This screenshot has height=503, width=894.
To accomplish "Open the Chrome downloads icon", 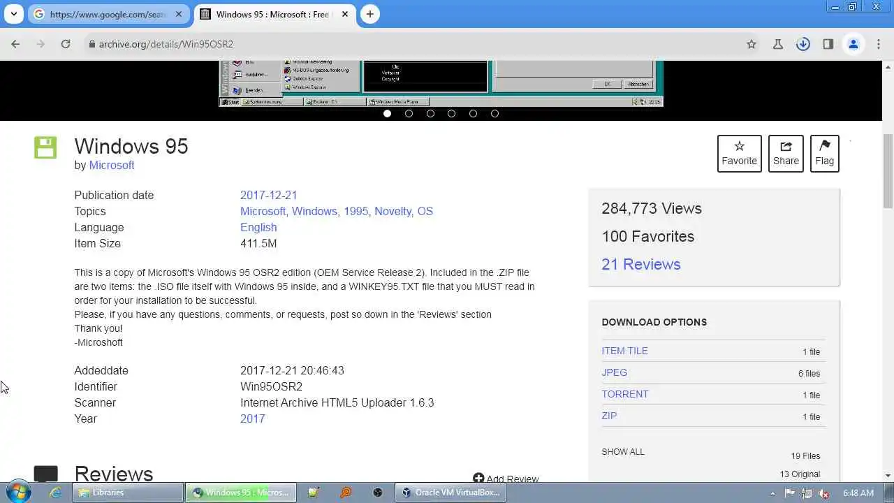I will click(803, 44).
